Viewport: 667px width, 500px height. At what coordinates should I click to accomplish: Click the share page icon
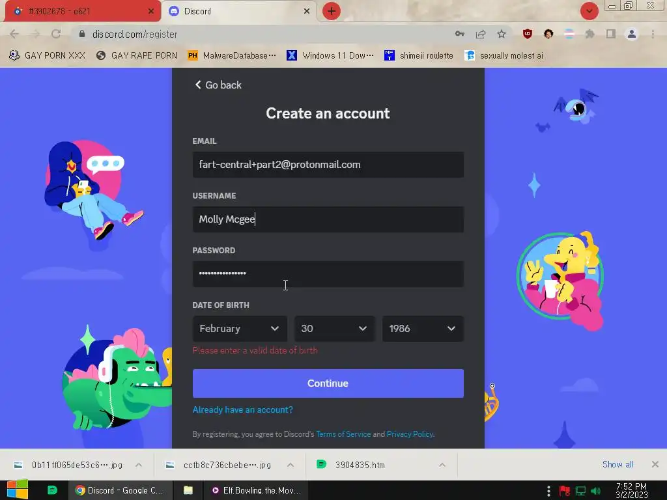coord(481,34)
